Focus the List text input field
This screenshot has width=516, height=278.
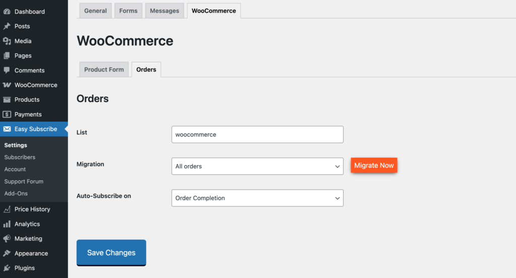coord(257,135)
